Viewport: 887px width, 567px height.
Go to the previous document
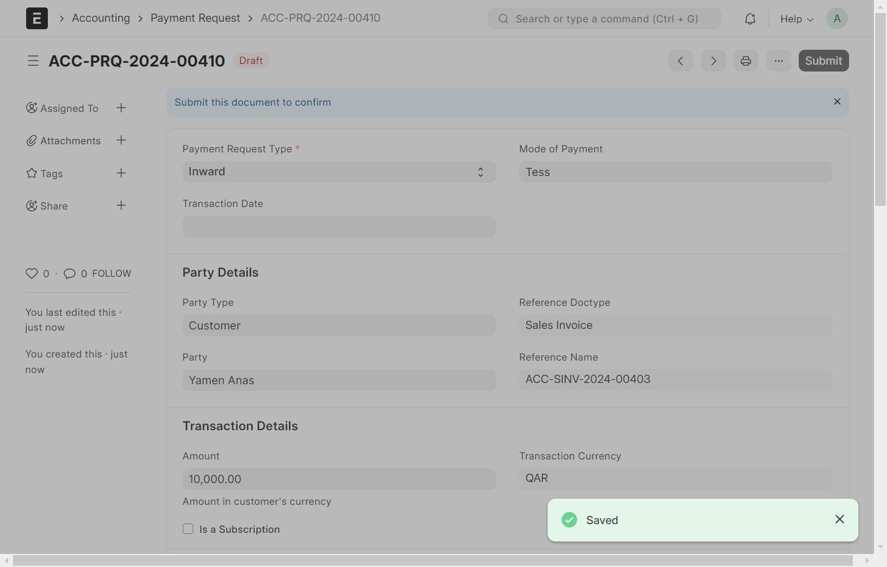click(x=681, y=61)
